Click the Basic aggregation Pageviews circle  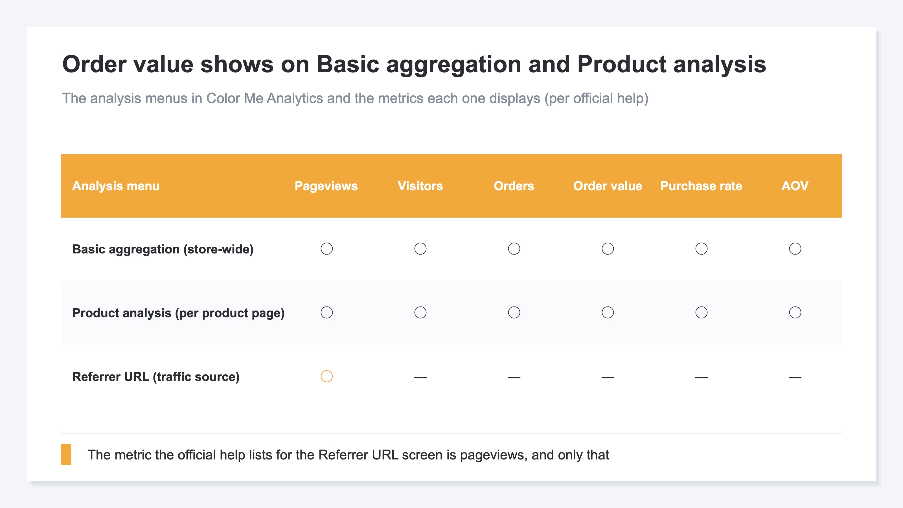pyautogui.click(x=326, y=249)
